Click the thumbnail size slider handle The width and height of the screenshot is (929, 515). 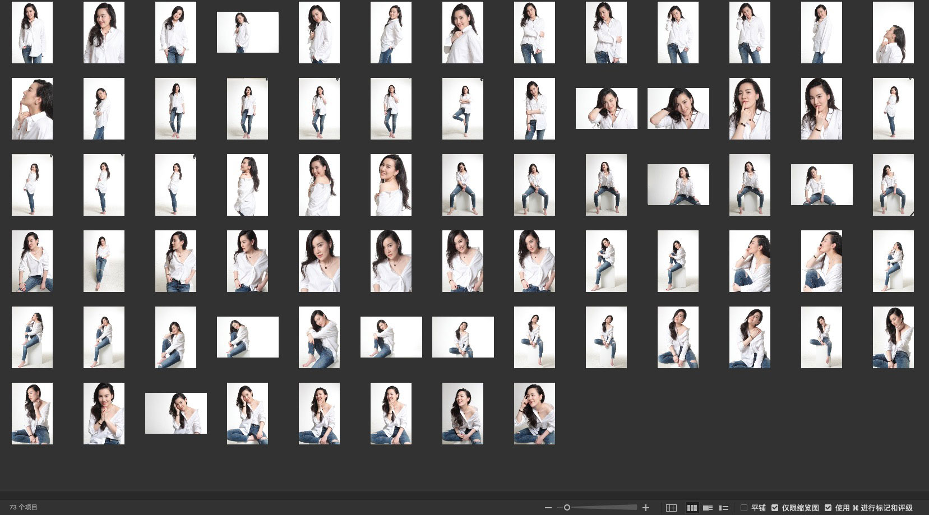point(567,508)
